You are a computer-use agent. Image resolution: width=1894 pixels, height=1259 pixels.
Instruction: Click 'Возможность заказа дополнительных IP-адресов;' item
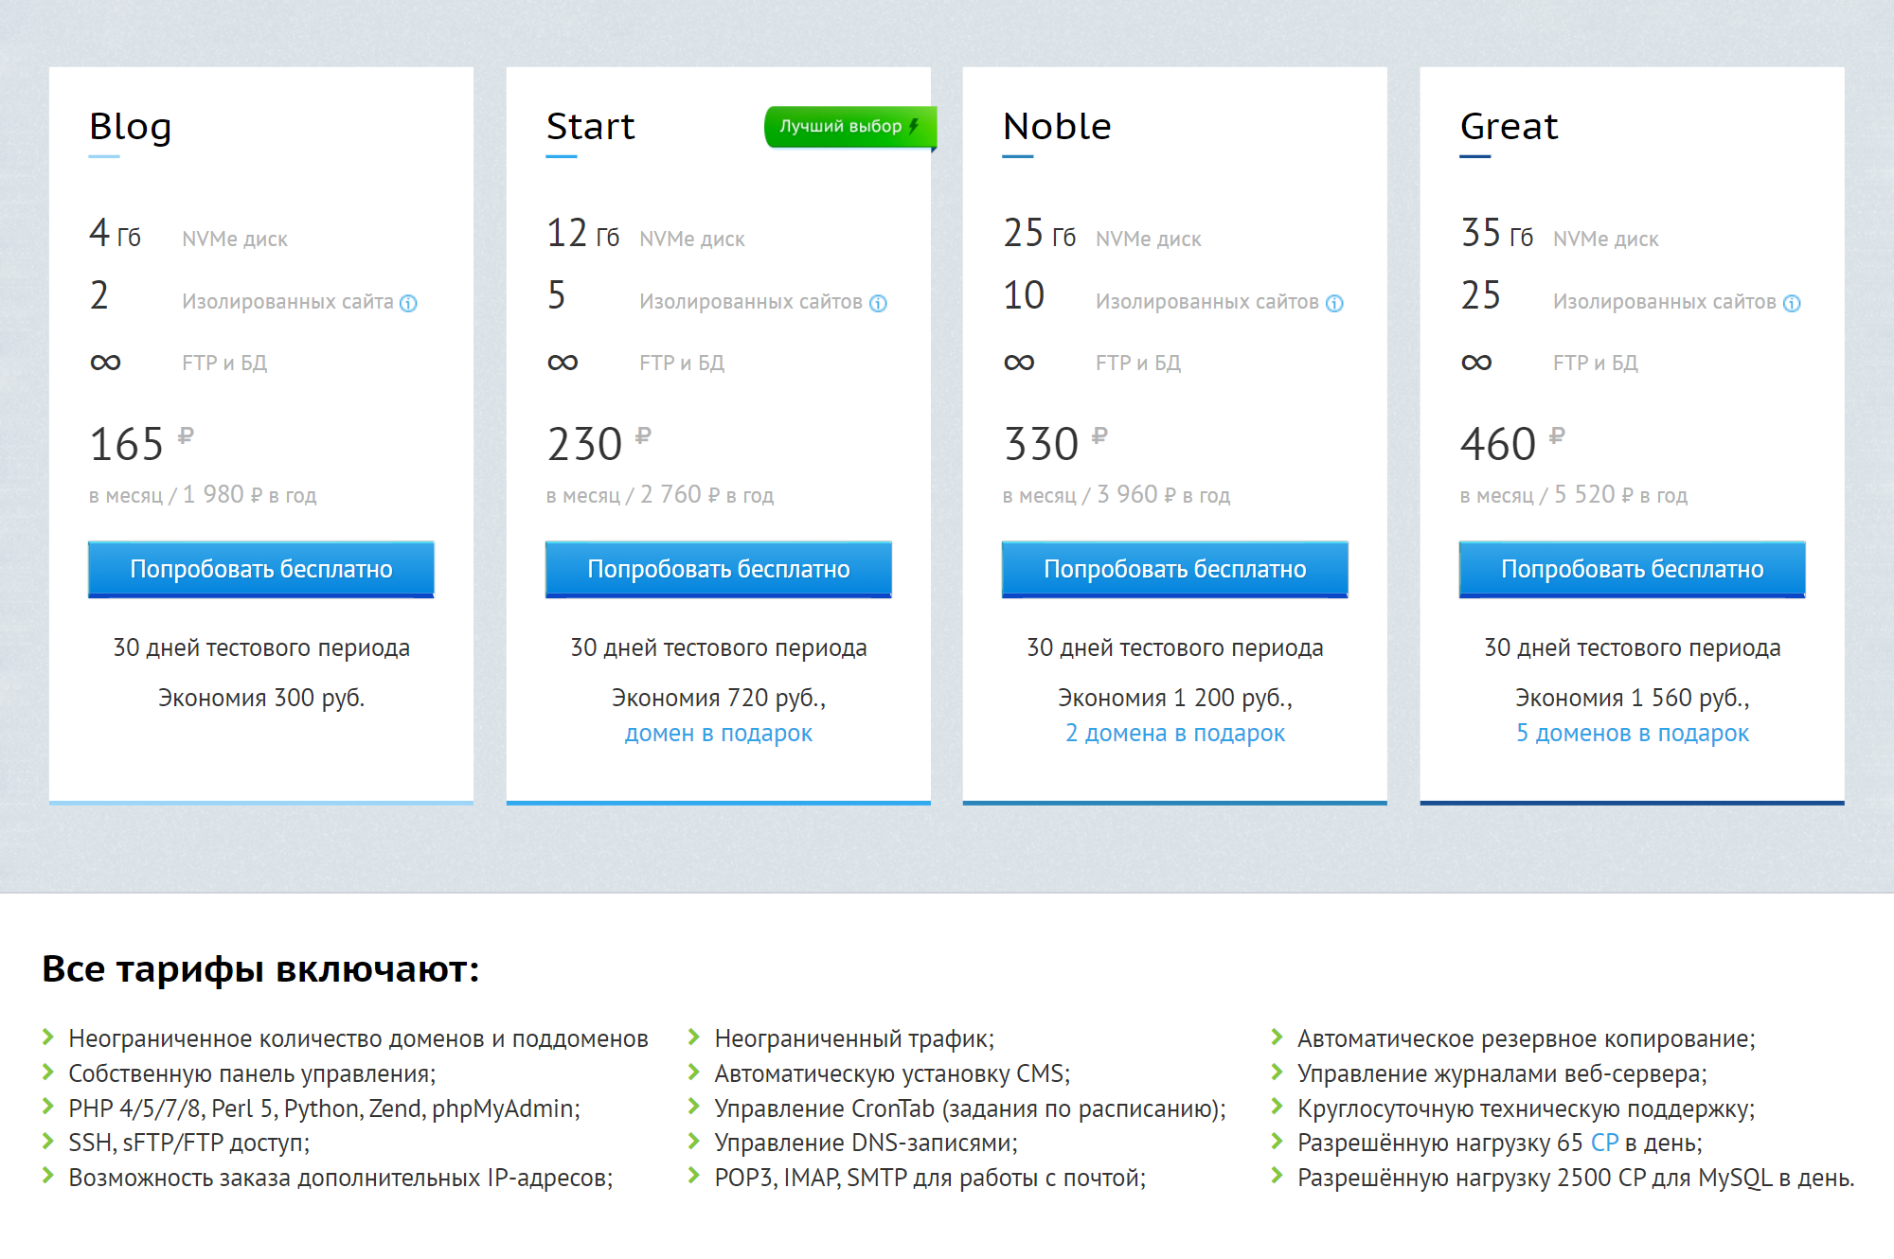pos(341,1178)
